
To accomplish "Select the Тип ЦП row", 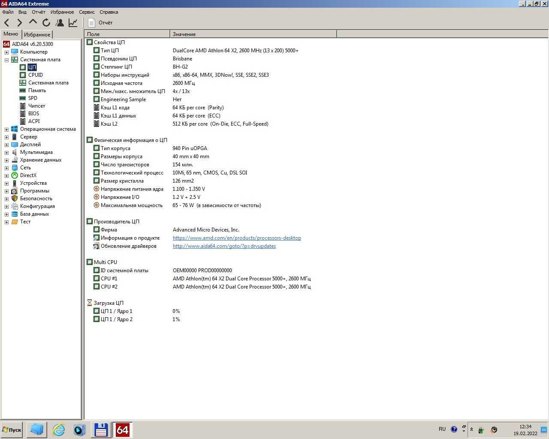I will click(x=196, y=51).
